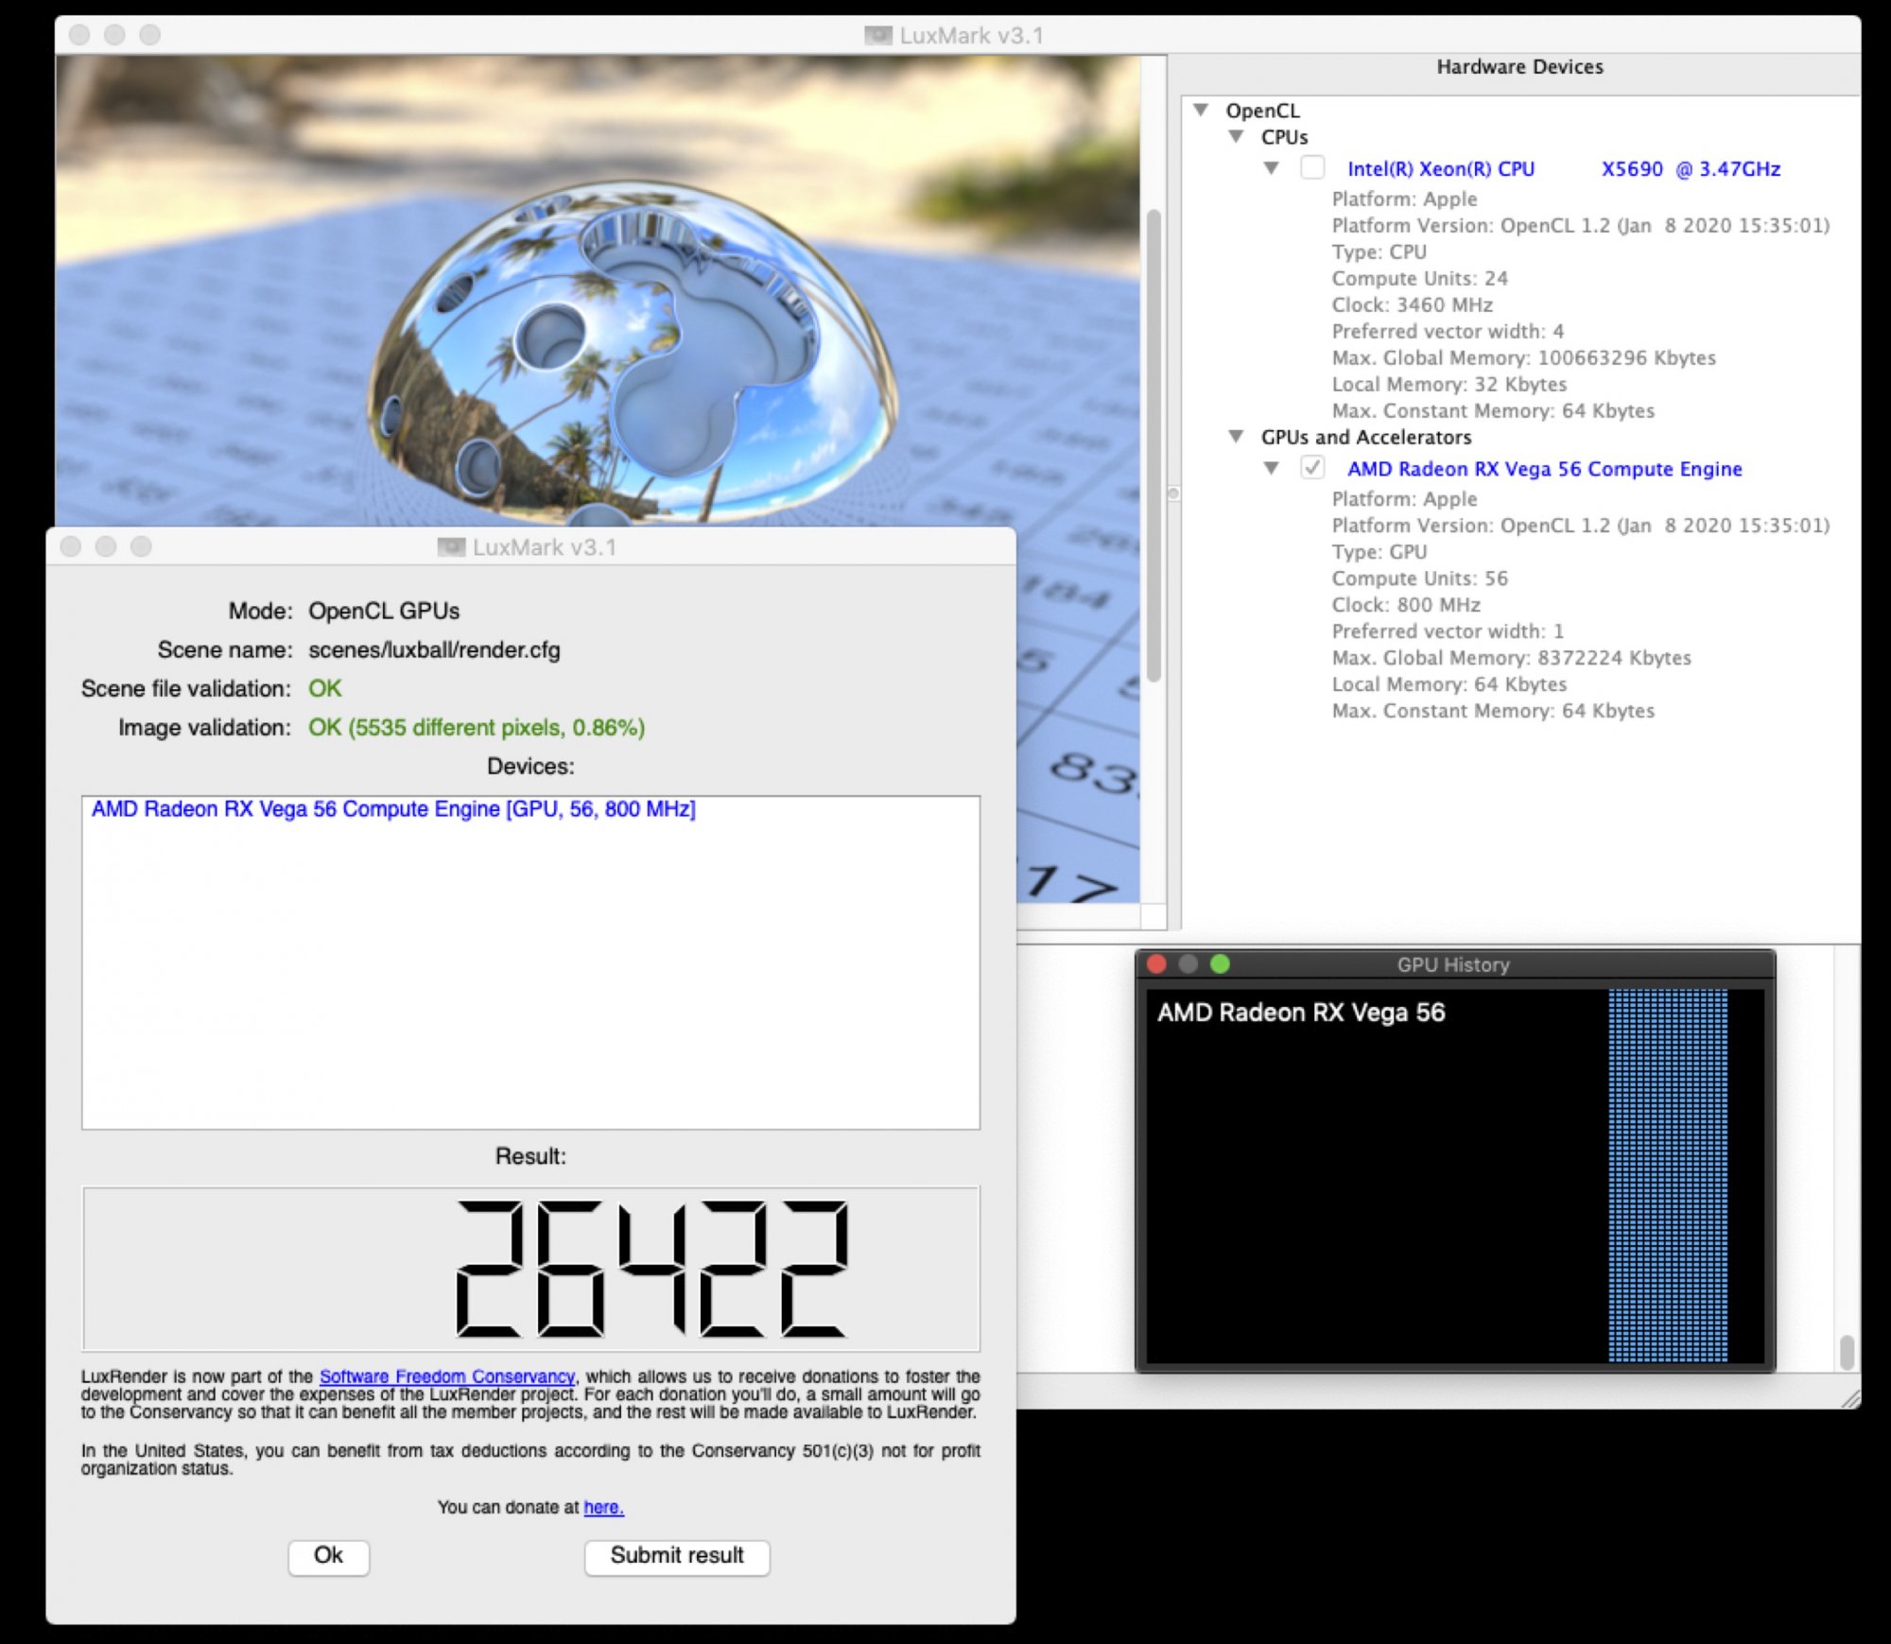Uncheck the AMD Radeon RX Vega 56 checkbox

[x=1312, y=467]
